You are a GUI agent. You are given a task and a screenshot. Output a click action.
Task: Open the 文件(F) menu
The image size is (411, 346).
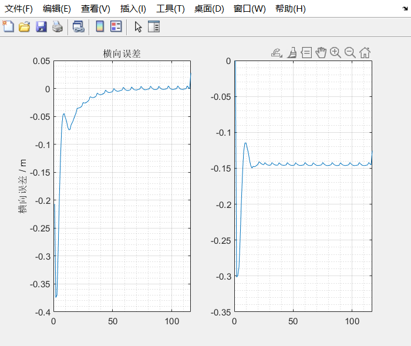[x=19, y=9]
